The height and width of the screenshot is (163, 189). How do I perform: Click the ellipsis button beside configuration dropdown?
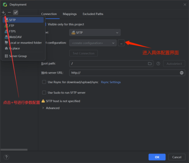121,43
